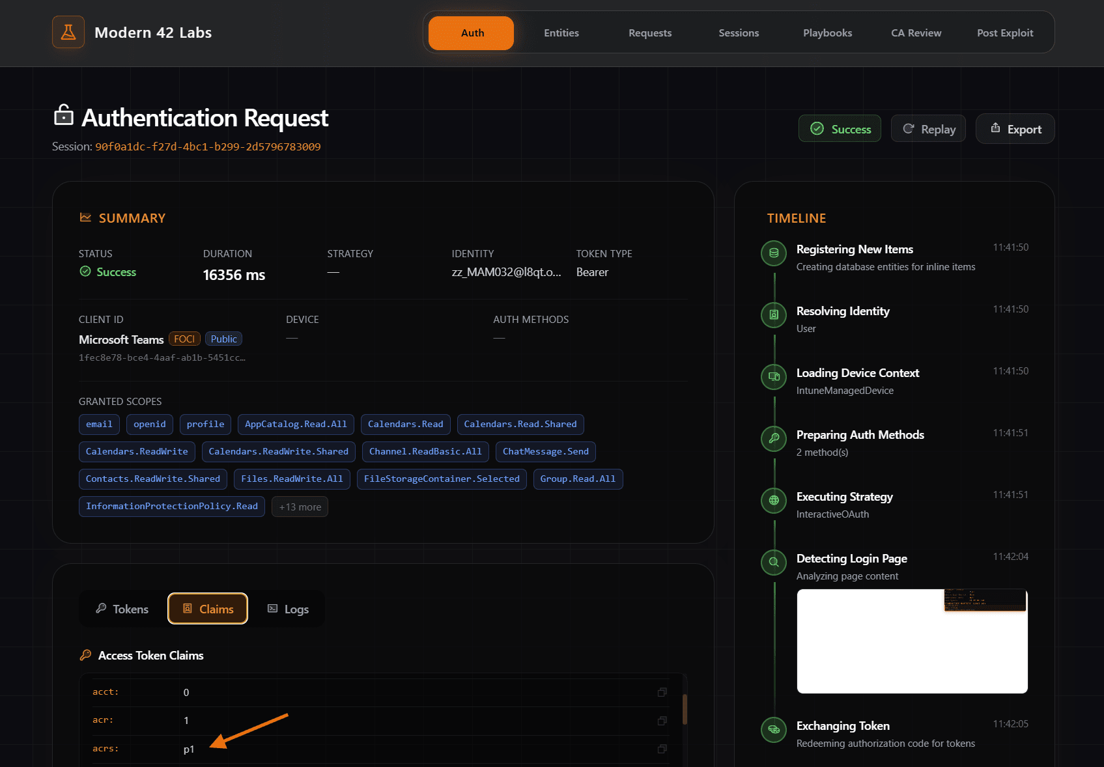This screenshot has width=1104, height=767.
Task: Click the Microsoft Teams client name
Action: 121,339
